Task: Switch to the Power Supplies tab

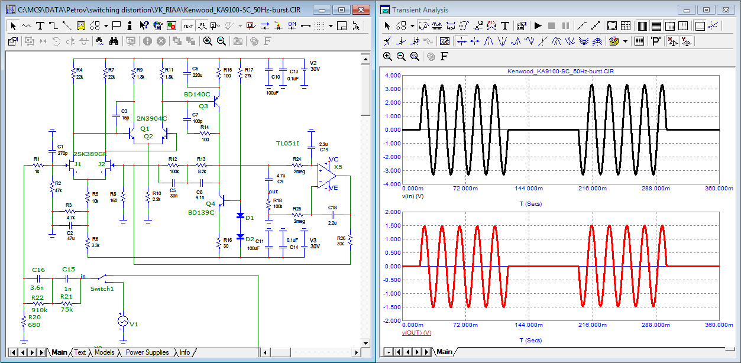Action: click(147, 352)
